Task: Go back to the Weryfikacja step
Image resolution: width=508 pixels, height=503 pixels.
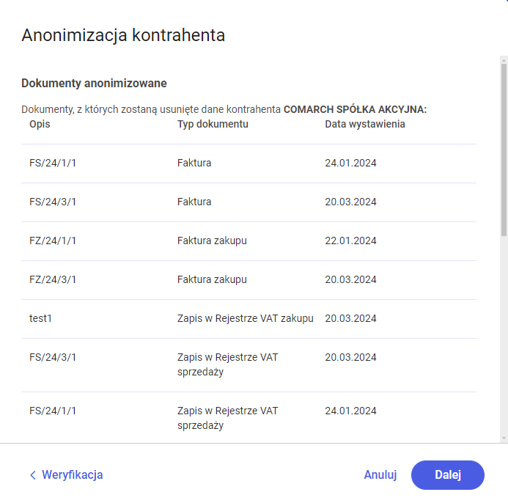Action: coord(72,474)
